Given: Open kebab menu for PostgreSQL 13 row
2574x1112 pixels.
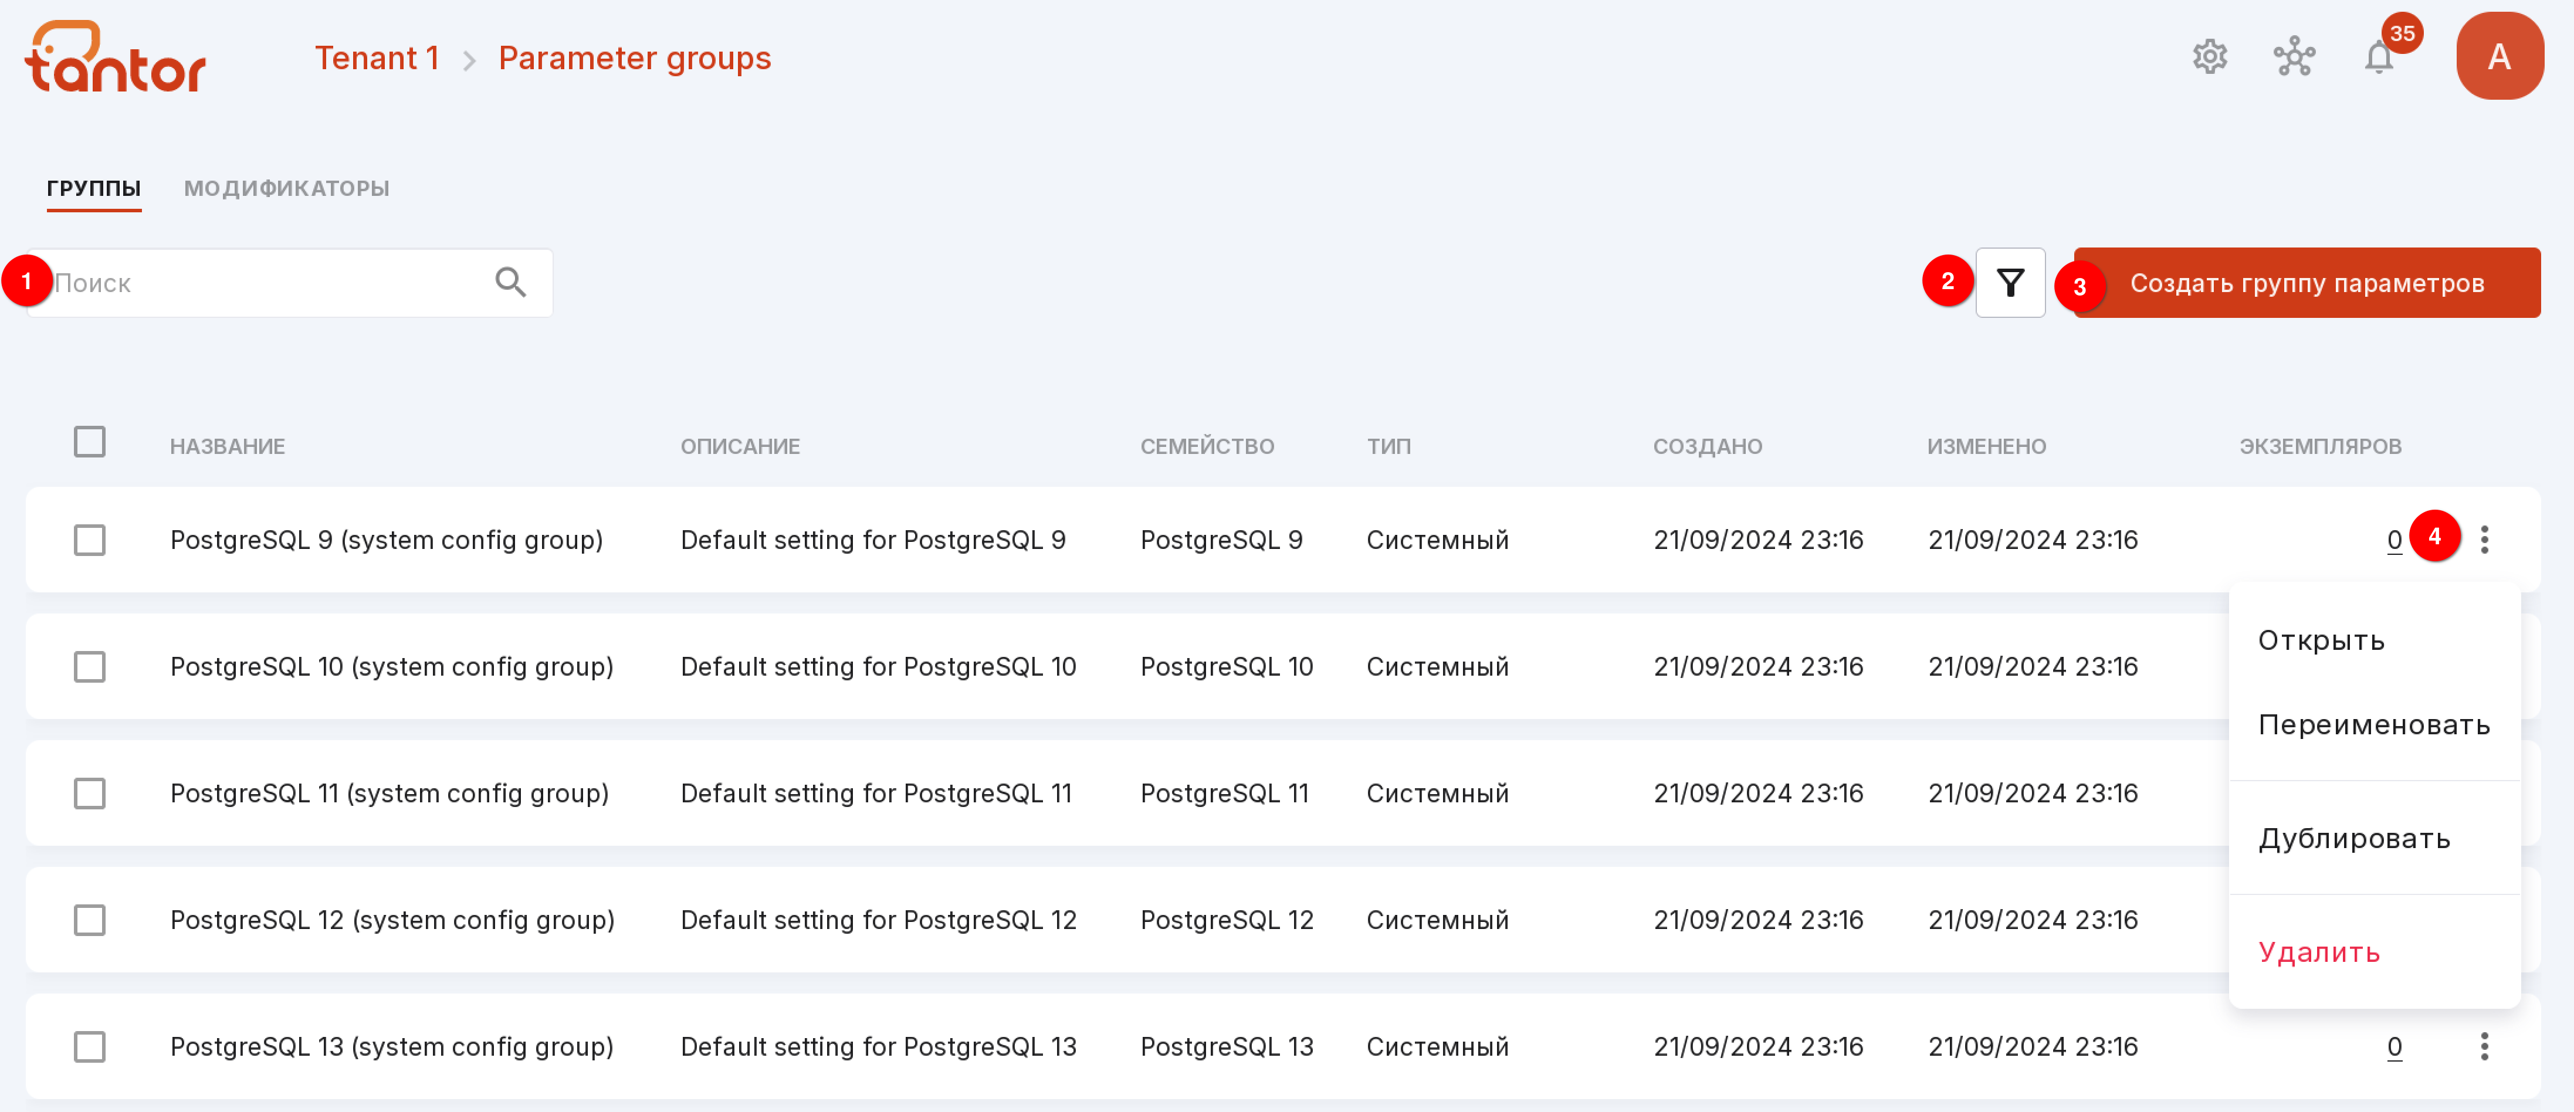Looking at the screenshot, I should pyautogui.click(x=2484, y=1046).
